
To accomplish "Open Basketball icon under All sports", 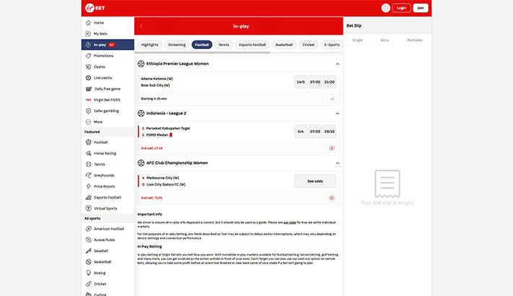I will point(88,261).
